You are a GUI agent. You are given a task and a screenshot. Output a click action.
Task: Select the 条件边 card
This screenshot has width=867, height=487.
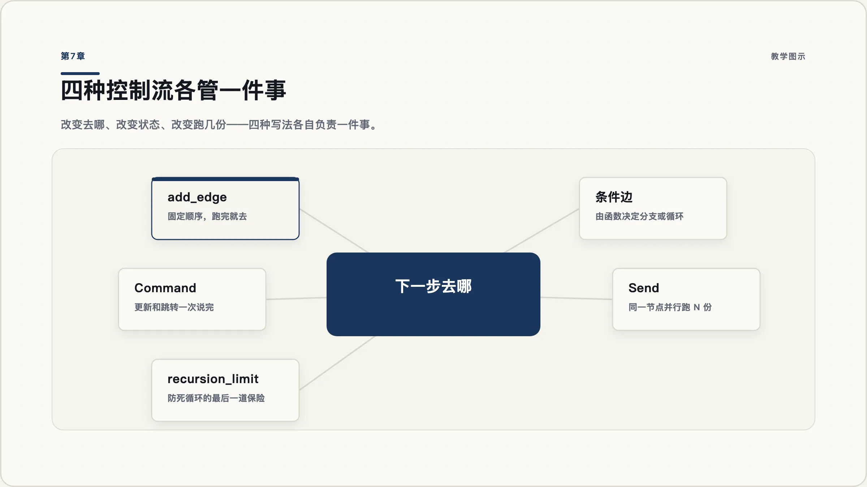(x=653, y=209)
